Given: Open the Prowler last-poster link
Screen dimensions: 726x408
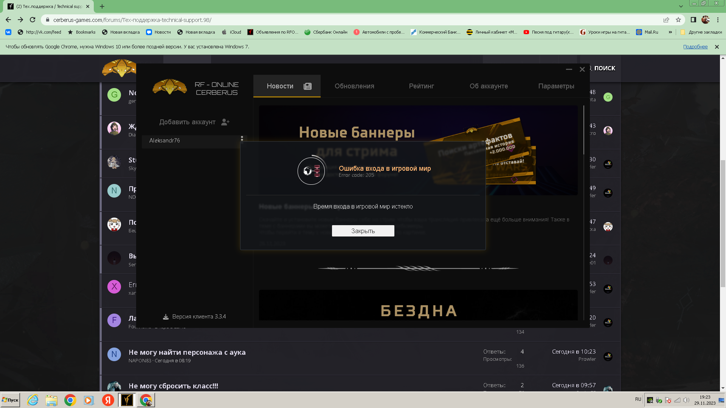Looking at the screenshot, I should tap(587, 359).
